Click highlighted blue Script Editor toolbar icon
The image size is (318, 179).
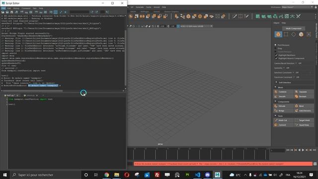(56, 12)
